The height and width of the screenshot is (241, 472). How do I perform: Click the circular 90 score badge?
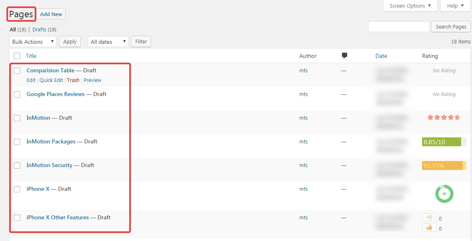(444, 194)
